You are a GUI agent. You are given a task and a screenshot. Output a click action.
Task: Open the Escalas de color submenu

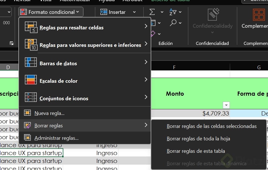(85, 80)
